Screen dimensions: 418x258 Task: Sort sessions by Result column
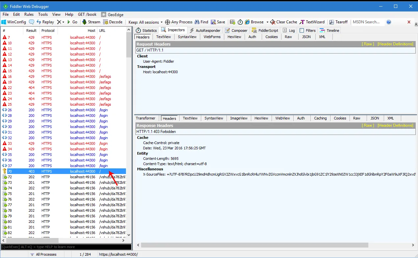click(32, 31)
